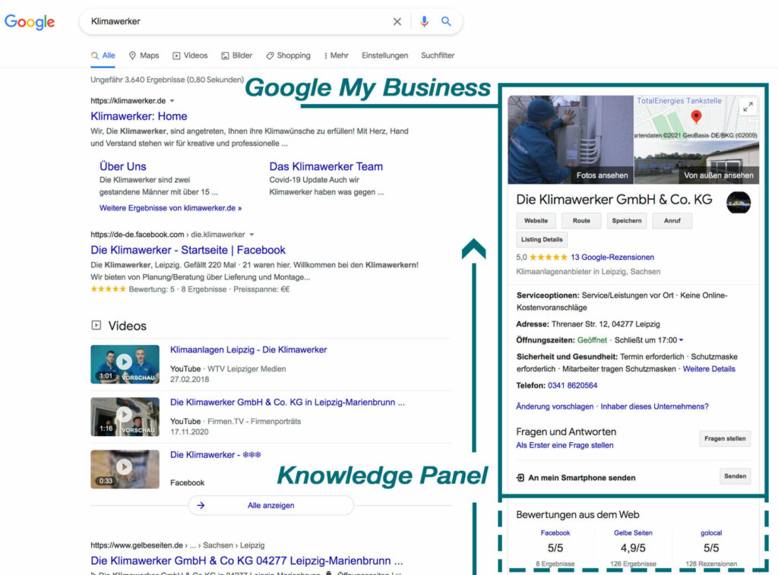Click the Website button
Screen dimensions: 778x575
coord(536,221)
